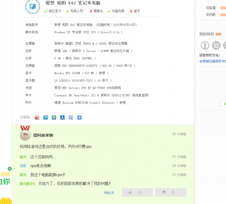Click 摄像头 unavailable cross mark
The height and width of the screenshot is (204, 226).
coord(91,11)
